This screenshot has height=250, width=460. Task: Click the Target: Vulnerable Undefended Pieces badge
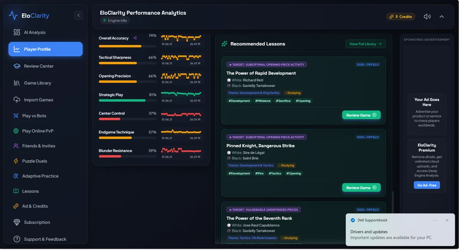(264, 210)
